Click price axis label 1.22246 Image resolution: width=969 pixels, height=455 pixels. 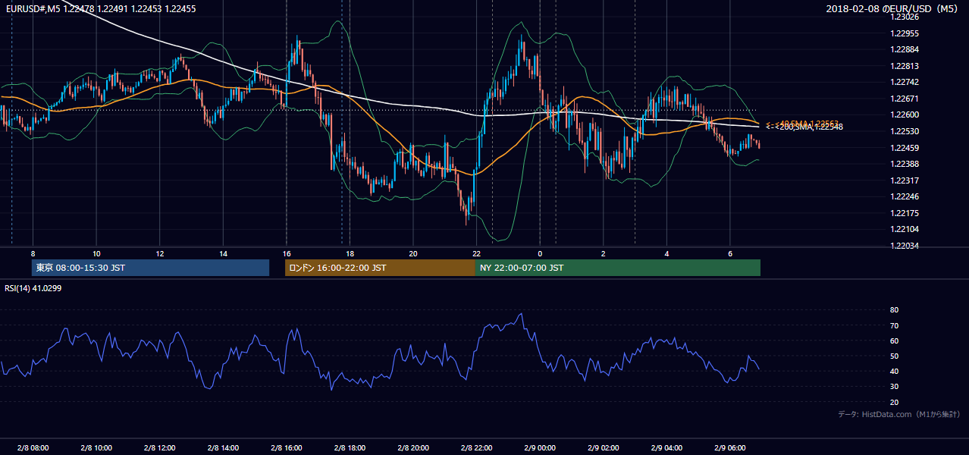point(905,196)
